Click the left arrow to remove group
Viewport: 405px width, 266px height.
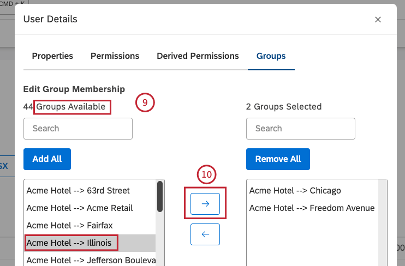205,234
